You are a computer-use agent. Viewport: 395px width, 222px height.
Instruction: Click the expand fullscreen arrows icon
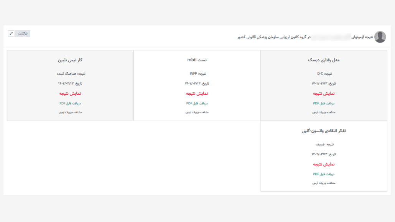(11, 34)
